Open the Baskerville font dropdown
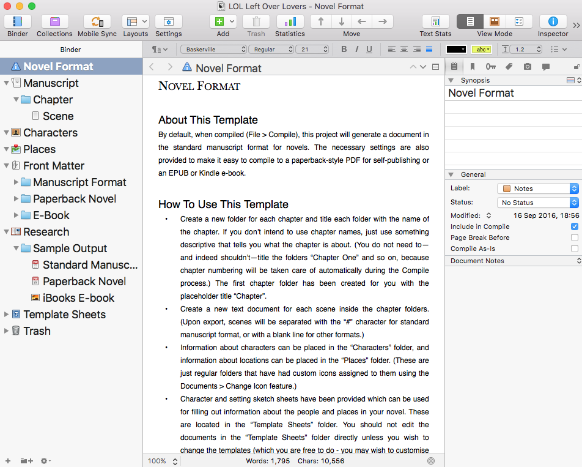582x467 pixels. [x=213, y=50]
